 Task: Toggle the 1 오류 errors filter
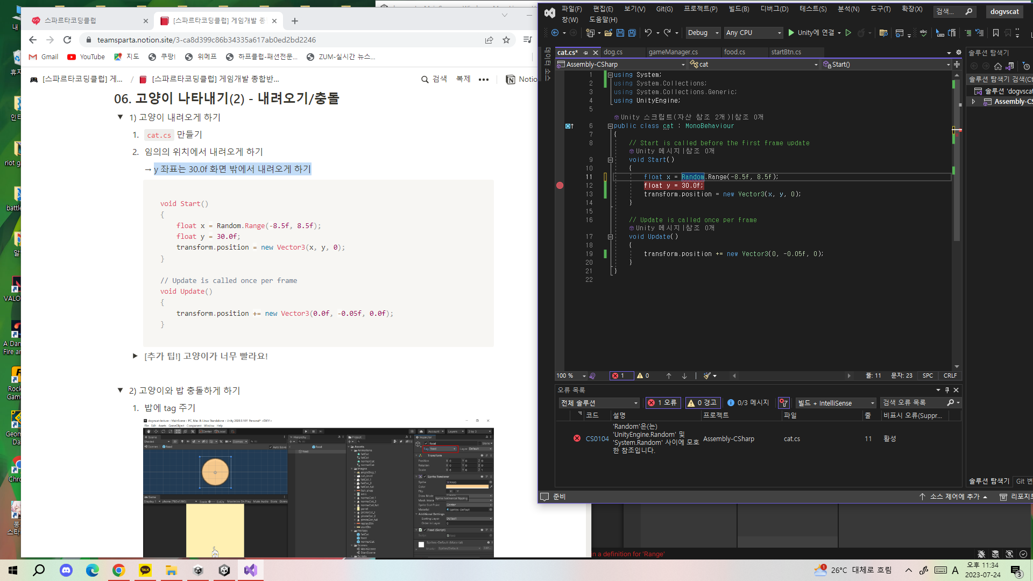tap(663, 403)
